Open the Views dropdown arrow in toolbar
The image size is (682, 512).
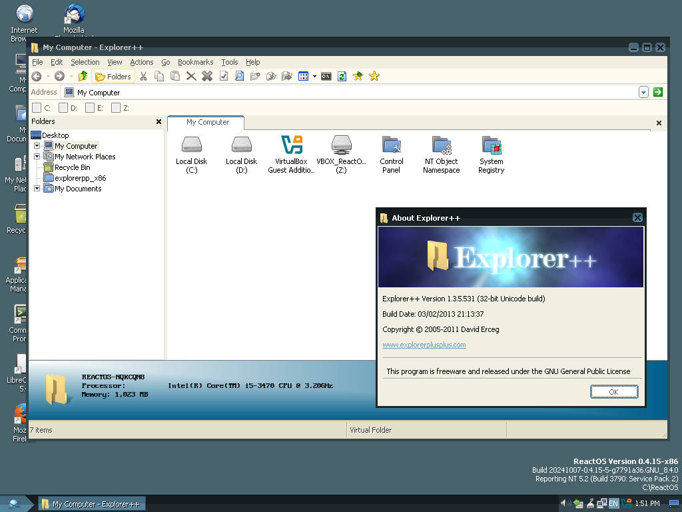(x=314, y=76)
